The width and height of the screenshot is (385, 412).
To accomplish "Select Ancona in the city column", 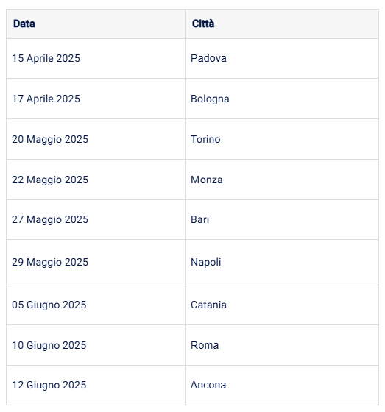I will tap(208, 385).
